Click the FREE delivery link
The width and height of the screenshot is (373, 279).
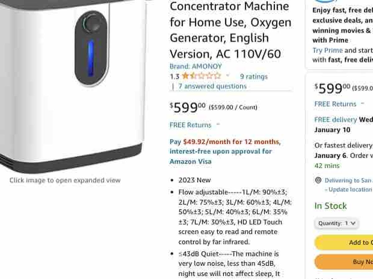coord(335,120)
